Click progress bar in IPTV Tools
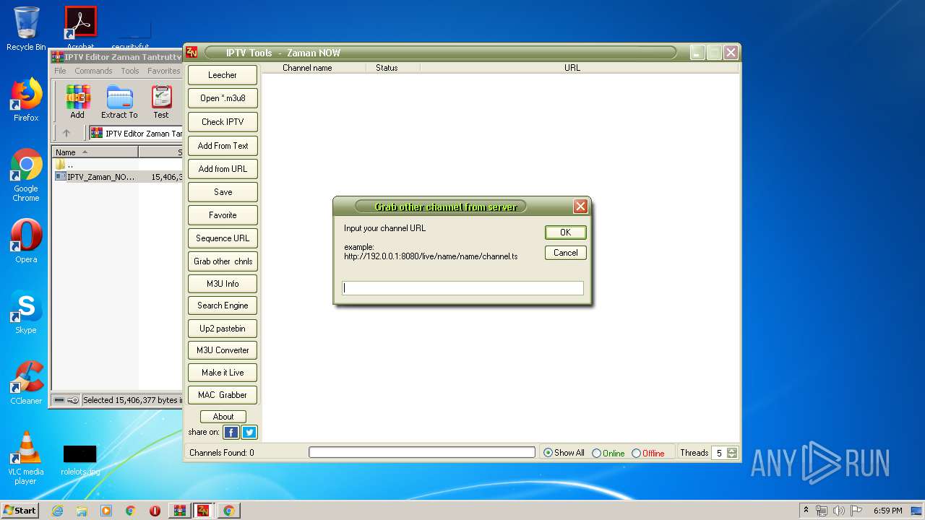 [422, 452]
